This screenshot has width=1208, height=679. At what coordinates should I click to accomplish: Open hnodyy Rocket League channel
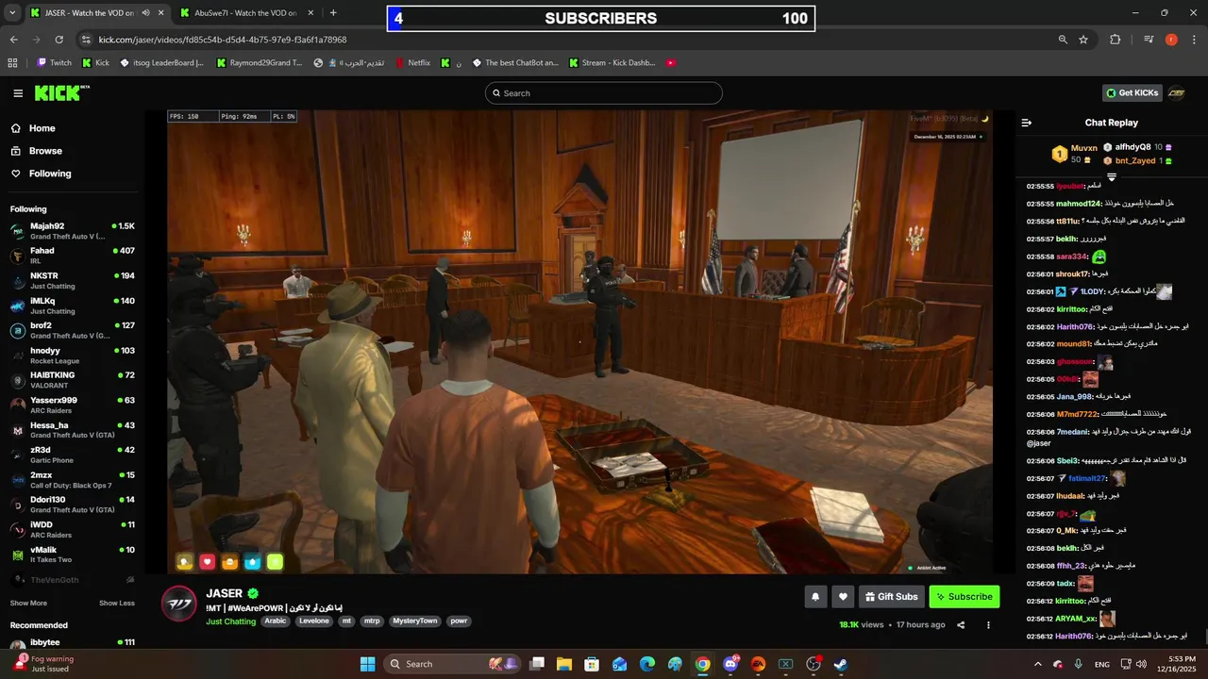73,356
